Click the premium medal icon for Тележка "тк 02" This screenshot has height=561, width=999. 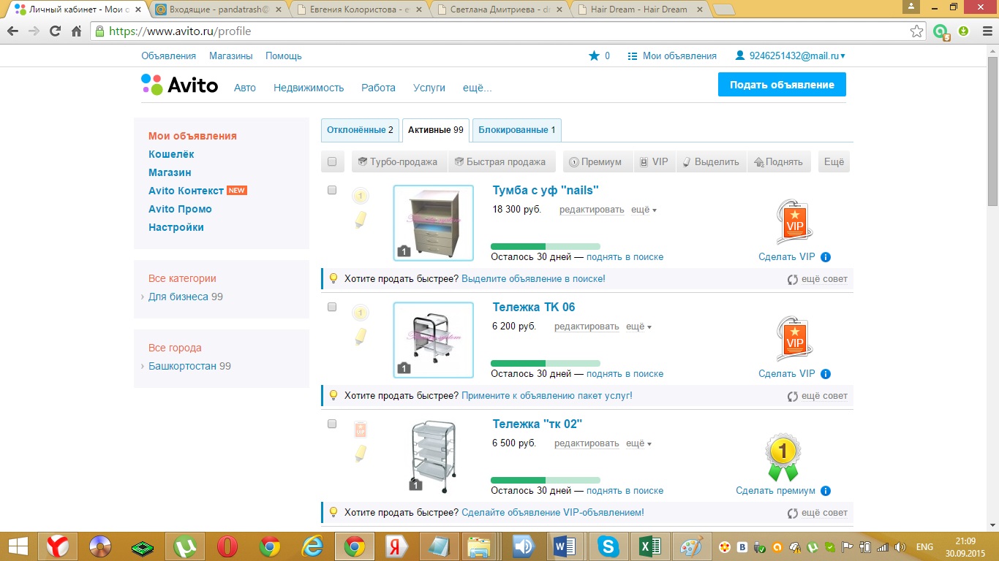click(x=783, y=458)
